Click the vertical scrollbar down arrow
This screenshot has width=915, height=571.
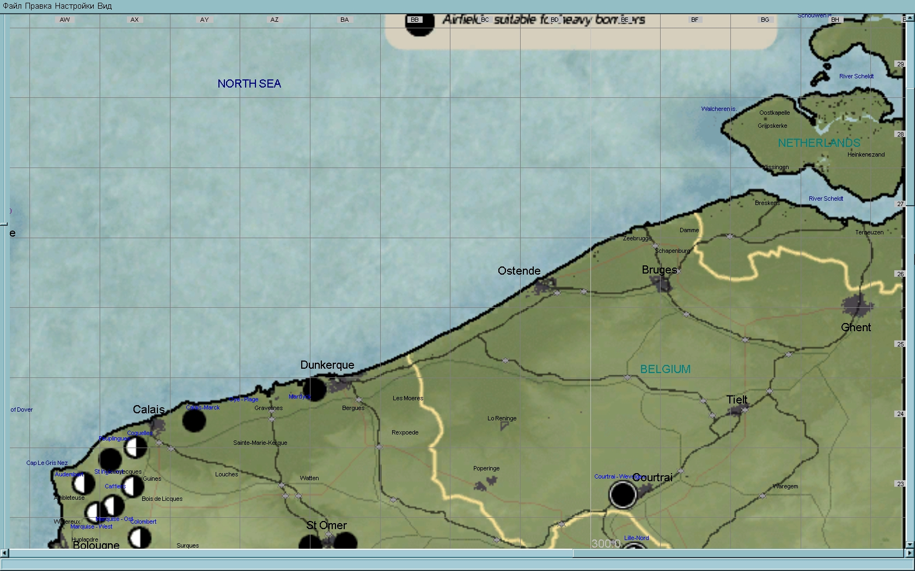point(911,544)
